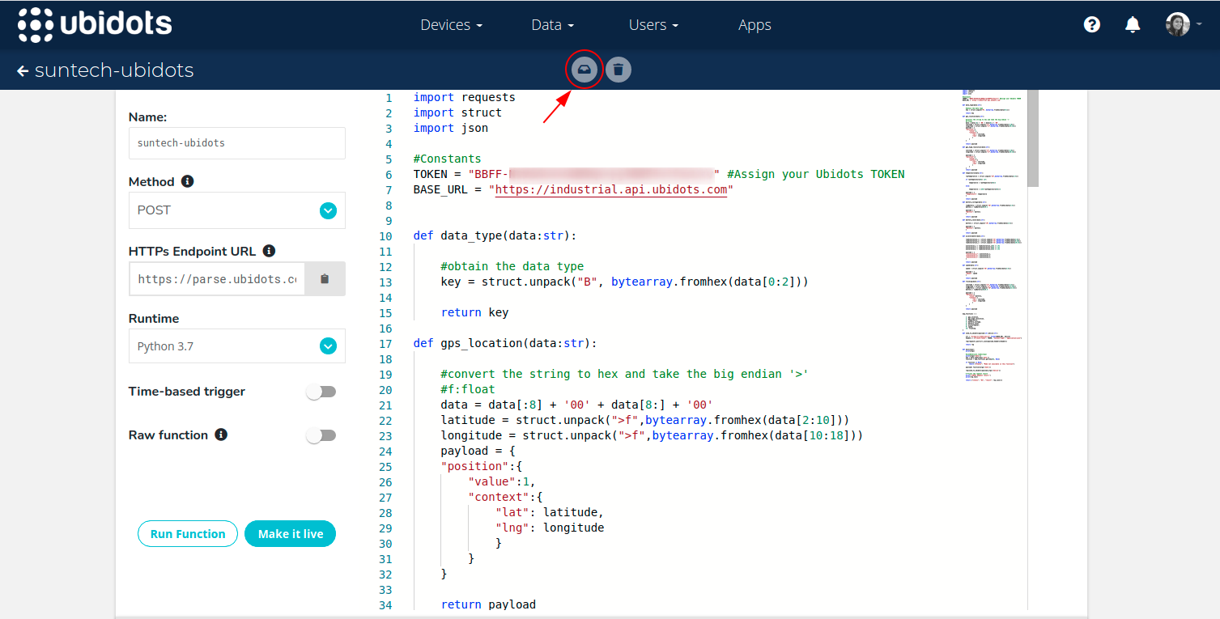Click the save function icon
Screen dimensions: 1220x619
584,70
